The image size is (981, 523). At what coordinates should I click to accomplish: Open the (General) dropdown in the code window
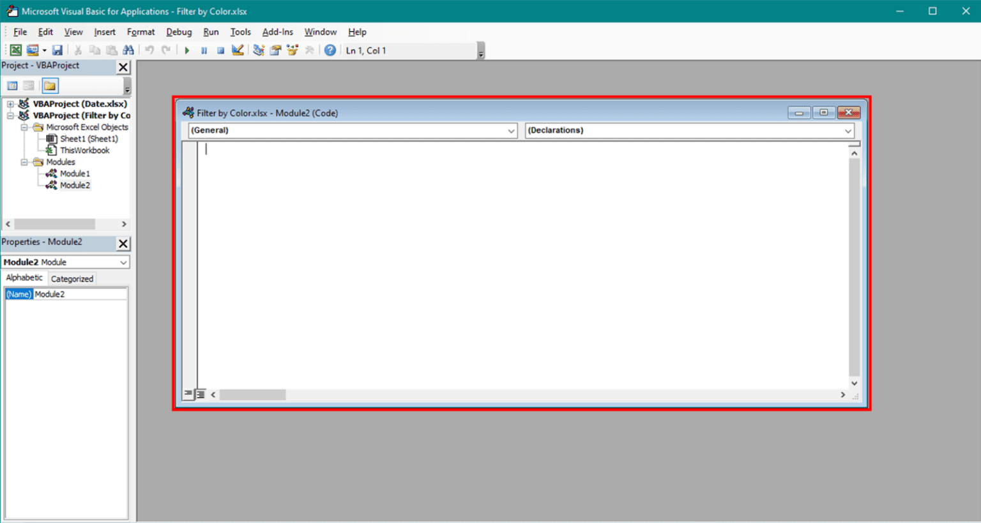512,130
